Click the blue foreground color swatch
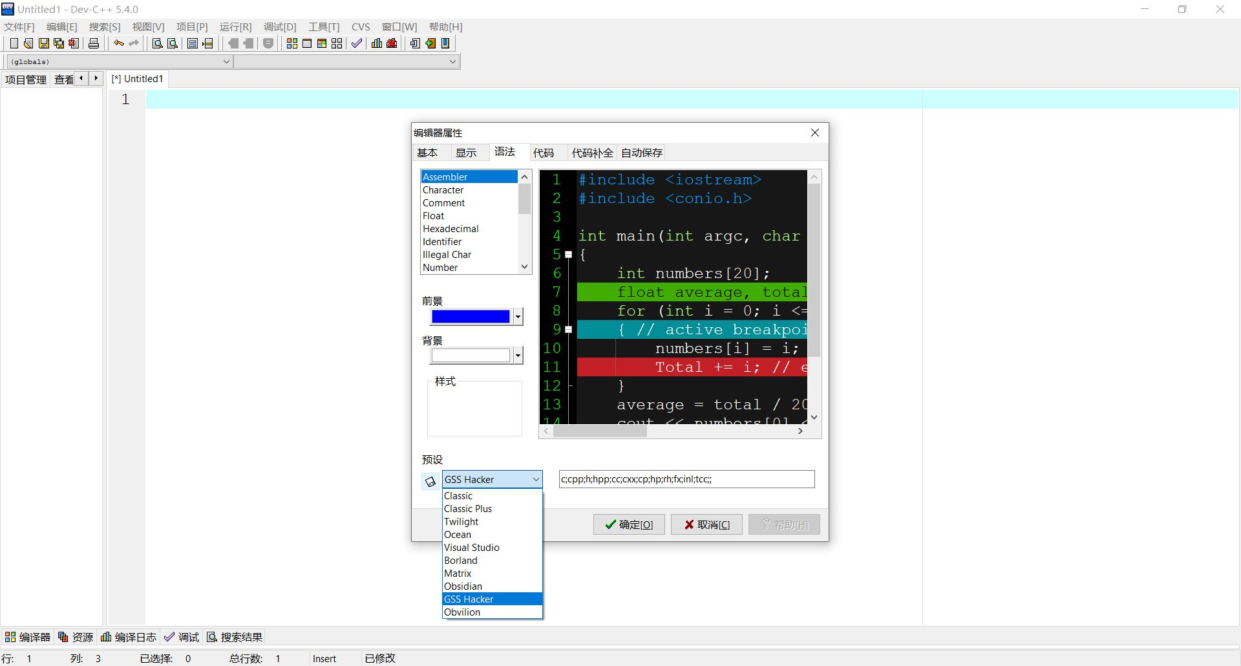Screen dimensions: 1241x666 [x=471, y=316]
